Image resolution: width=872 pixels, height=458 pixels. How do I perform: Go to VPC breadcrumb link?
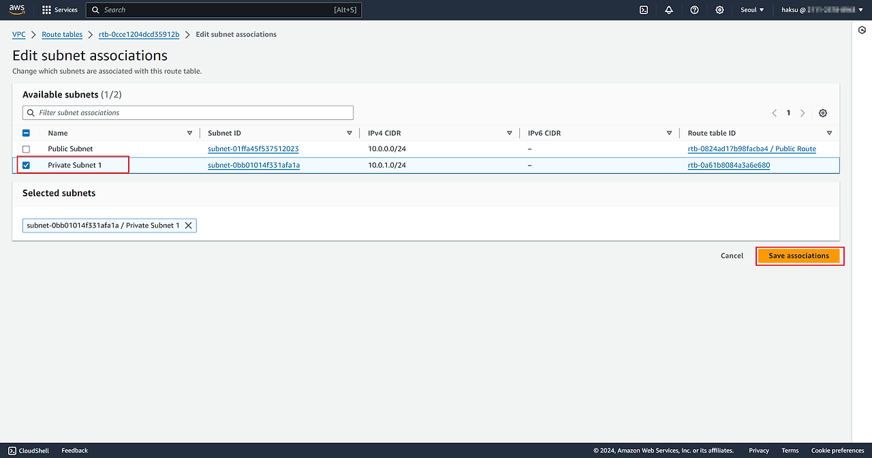click(19, 35)
